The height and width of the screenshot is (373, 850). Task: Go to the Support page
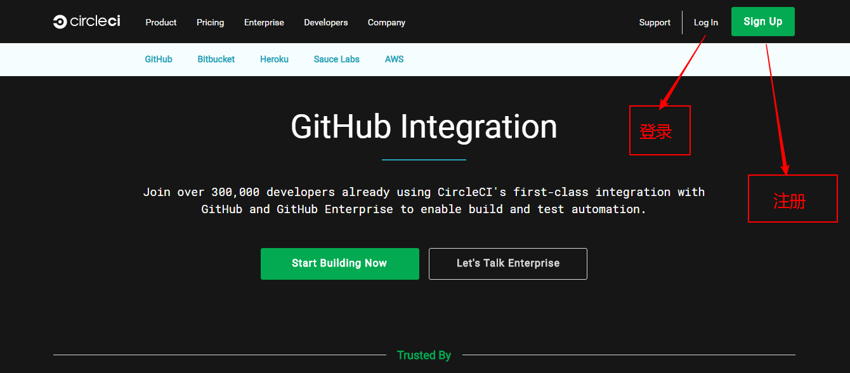pyautogui.click(x=655, y=22)
